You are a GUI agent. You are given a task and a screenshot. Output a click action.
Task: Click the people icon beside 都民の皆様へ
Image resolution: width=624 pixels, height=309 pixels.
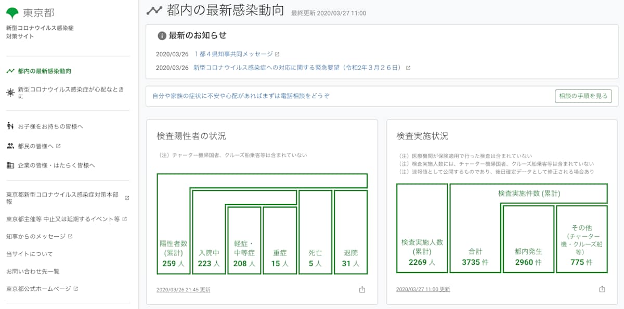(x=10, y=146)
